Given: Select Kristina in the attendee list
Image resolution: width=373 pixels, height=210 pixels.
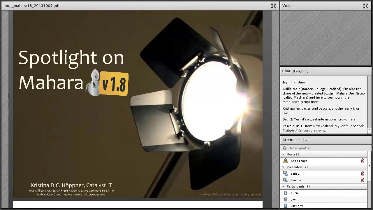Looking at the screenshot, I should coord(324,180).
